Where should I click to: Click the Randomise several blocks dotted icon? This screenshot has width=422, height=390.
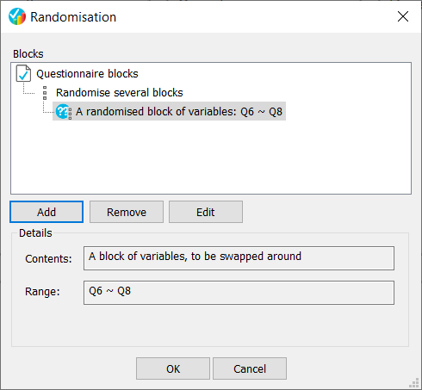click(x=45, y=93)
